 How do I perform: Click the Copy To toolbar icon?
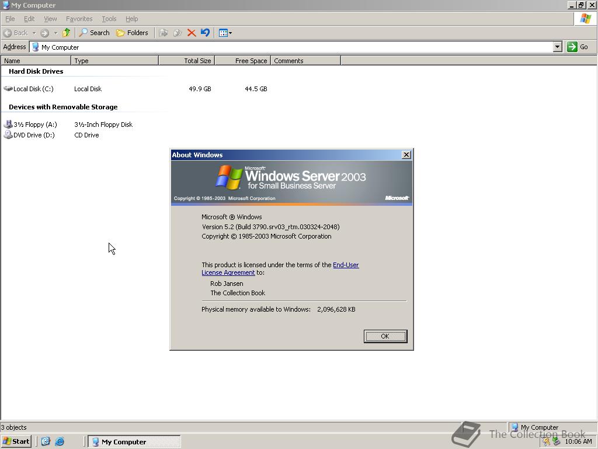click(x=178, y=33)
